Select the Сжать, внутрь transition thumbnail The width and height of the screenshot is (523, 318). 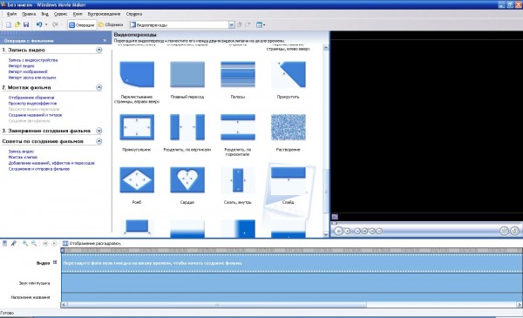tap(238, 179)
